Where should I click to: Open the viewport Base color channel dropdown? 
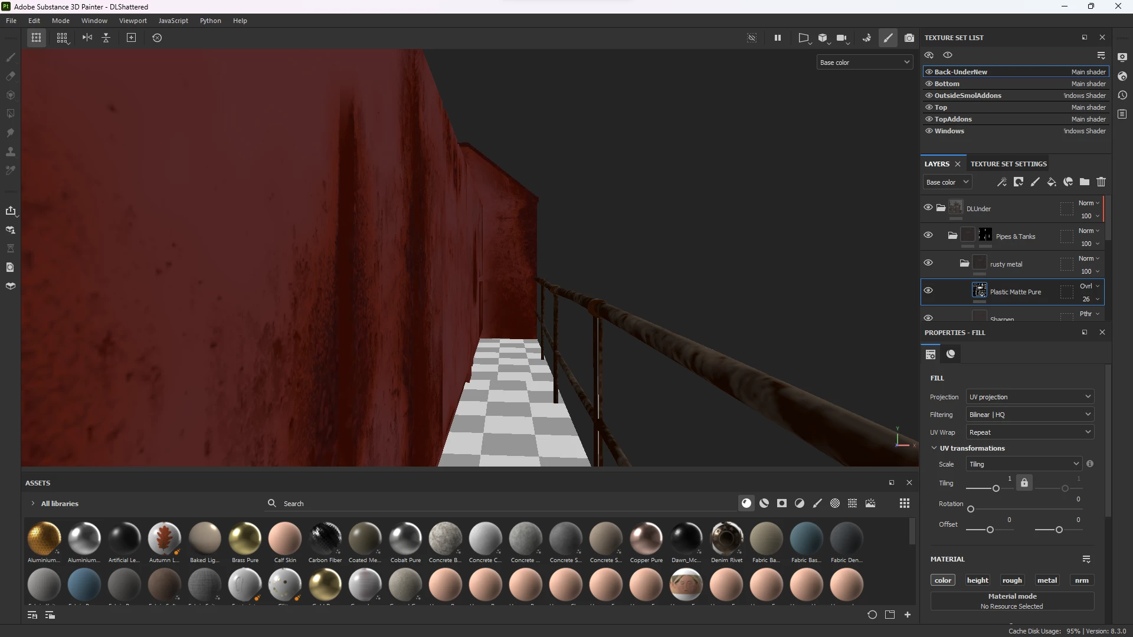pos(865,63)
